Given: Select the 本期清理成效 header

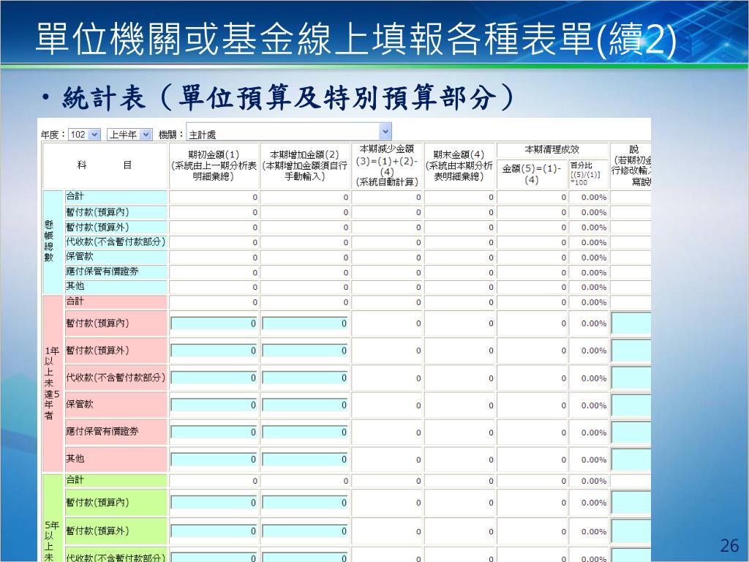Looking at the screenshot, I should coord(552,149).
